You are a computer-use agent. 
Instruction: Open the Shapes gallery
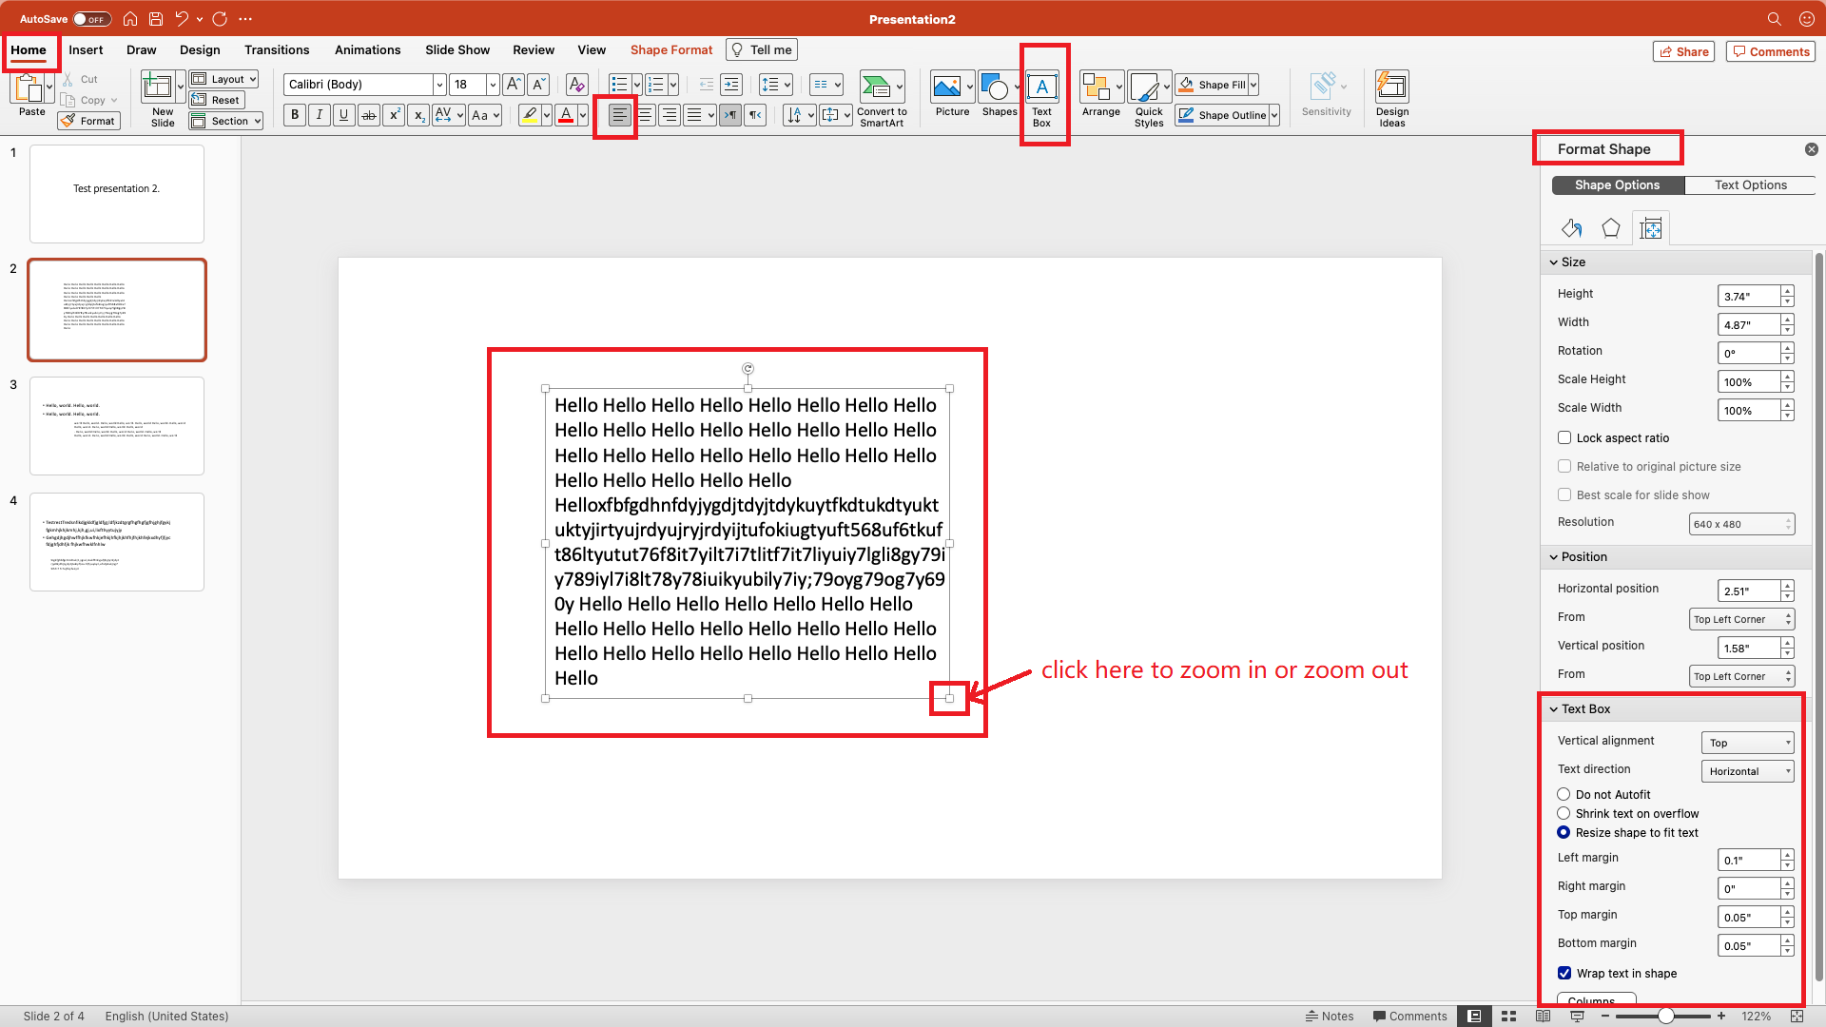999,95
